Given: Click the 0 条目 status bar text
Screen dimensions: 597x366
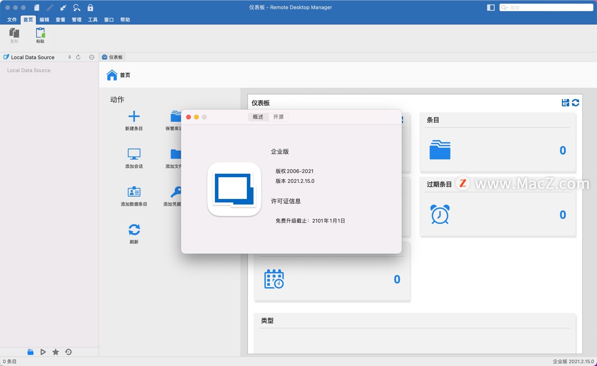Looking at the screenshot, I should (10, 361).
